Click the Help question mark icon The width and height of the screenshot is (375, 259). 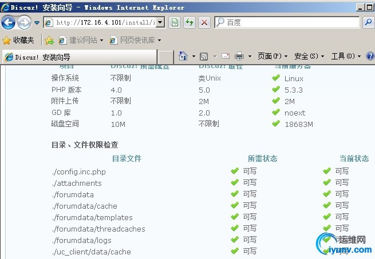click(370, 56)
